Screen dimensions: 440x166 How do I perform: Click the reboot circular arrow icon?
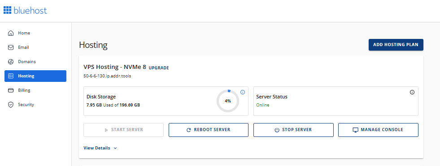(188, 130)
